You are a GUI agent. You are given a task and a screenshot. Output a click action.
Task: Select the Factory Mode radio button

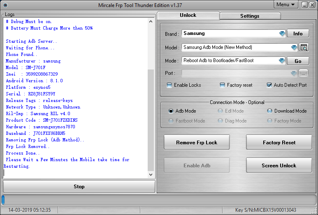pyautogui.click(x=269, y=121)
